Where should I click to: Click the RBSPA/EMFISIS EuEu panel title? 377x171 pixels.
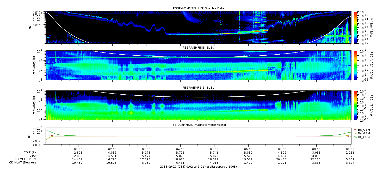click(198, 48)
